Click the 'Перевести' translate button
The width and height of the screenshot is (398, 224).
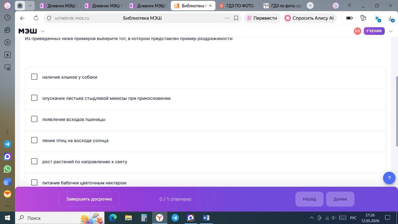262,18
